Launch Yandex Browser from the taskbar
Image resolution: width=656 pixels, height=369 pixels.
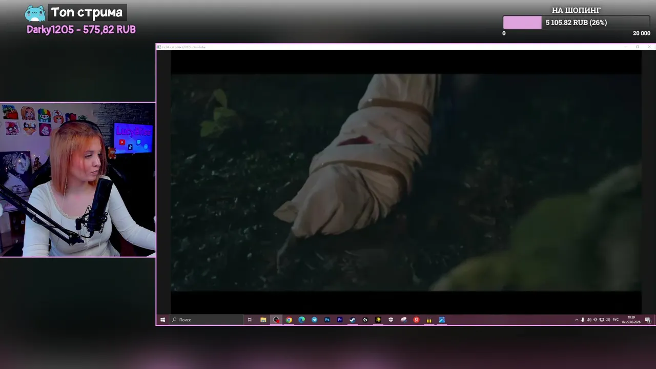point(417,320)
